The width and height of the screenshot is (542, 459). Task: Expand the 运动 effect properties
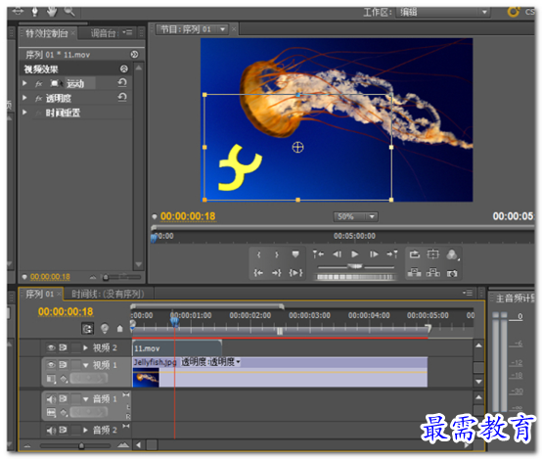coord(24,83)
